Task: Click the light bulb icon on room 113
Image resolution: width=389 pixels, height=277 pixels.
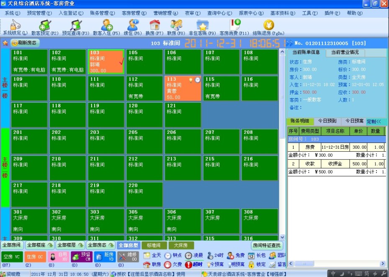Action: pos(191,80)
